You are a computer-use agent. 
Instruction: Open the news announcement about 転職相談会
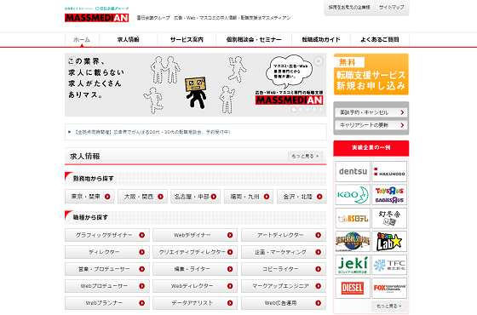pyautogui.click(x=152, y=132)
